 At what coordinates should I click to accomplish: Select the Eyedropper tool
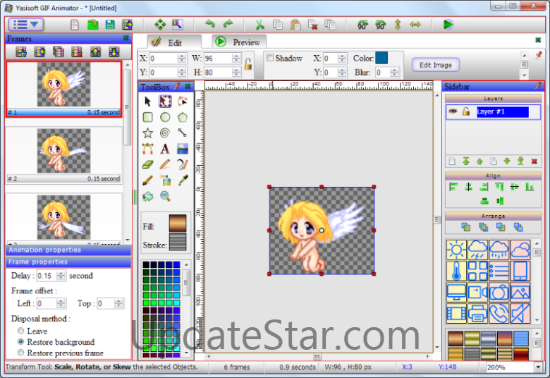click(182, 181)
